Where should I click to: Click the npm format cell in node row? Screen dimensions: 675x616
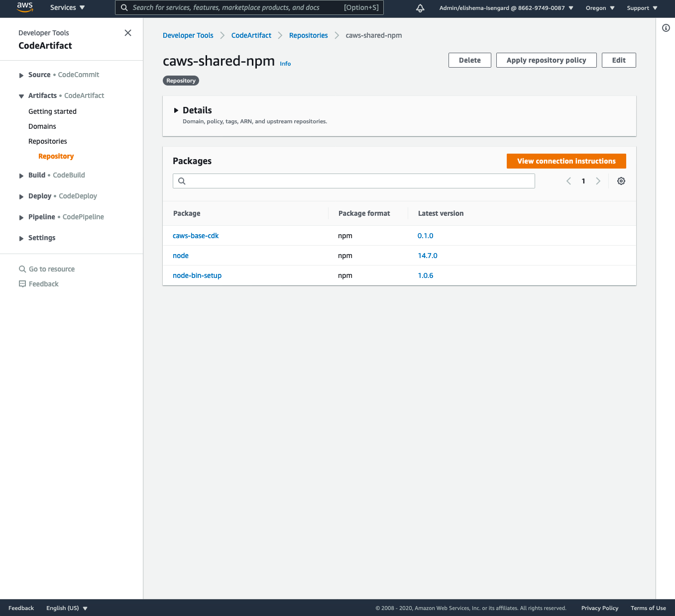[x=345, y=256]
